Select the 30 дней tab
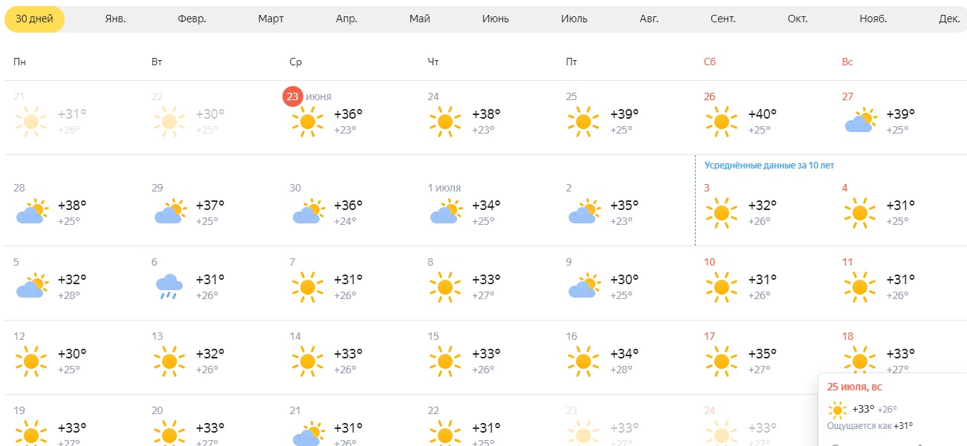 34,19
